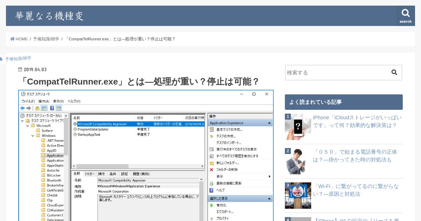Open the ヘルプ(H) menu
421x221 pixels.
coord(74,101)
